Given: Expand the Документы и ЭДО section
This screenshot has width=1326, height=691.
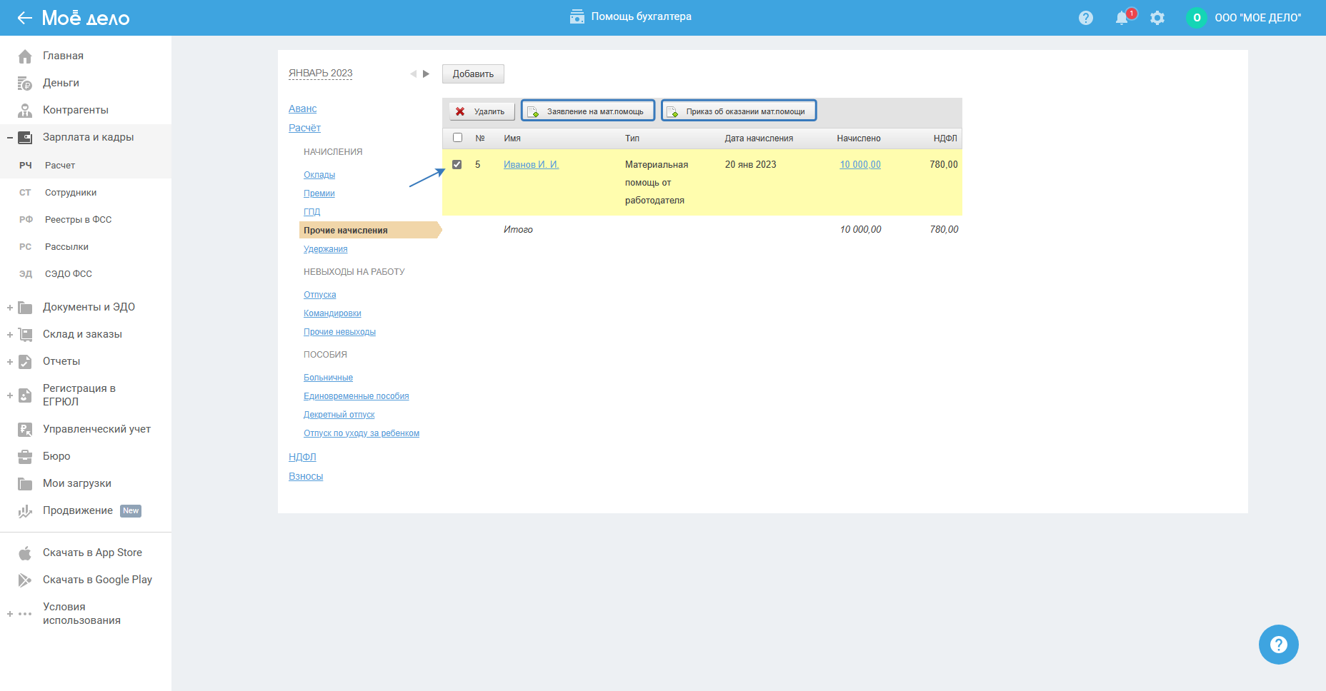Looking at the screenshot, I should [10, 308].
